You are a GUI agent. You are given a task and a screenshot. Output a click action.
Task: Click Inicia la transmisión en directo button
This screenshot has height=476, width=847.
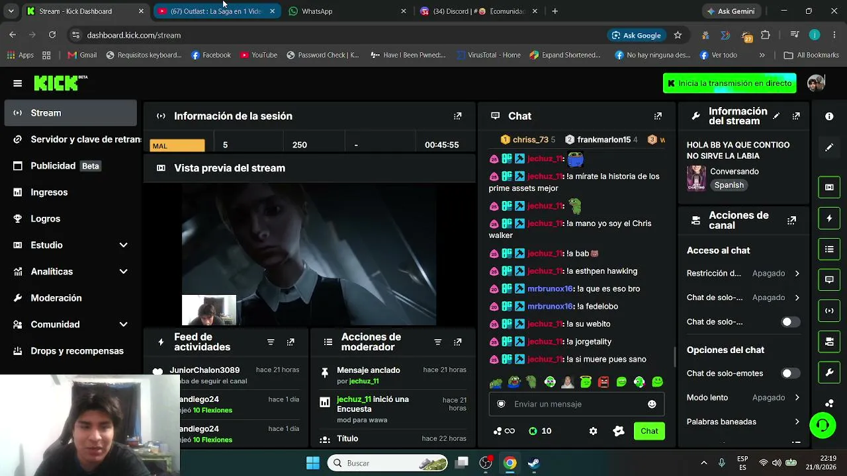coord(729,83)
